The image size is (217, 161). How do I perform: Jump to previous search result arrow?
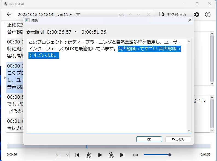(x=130, y=14)
